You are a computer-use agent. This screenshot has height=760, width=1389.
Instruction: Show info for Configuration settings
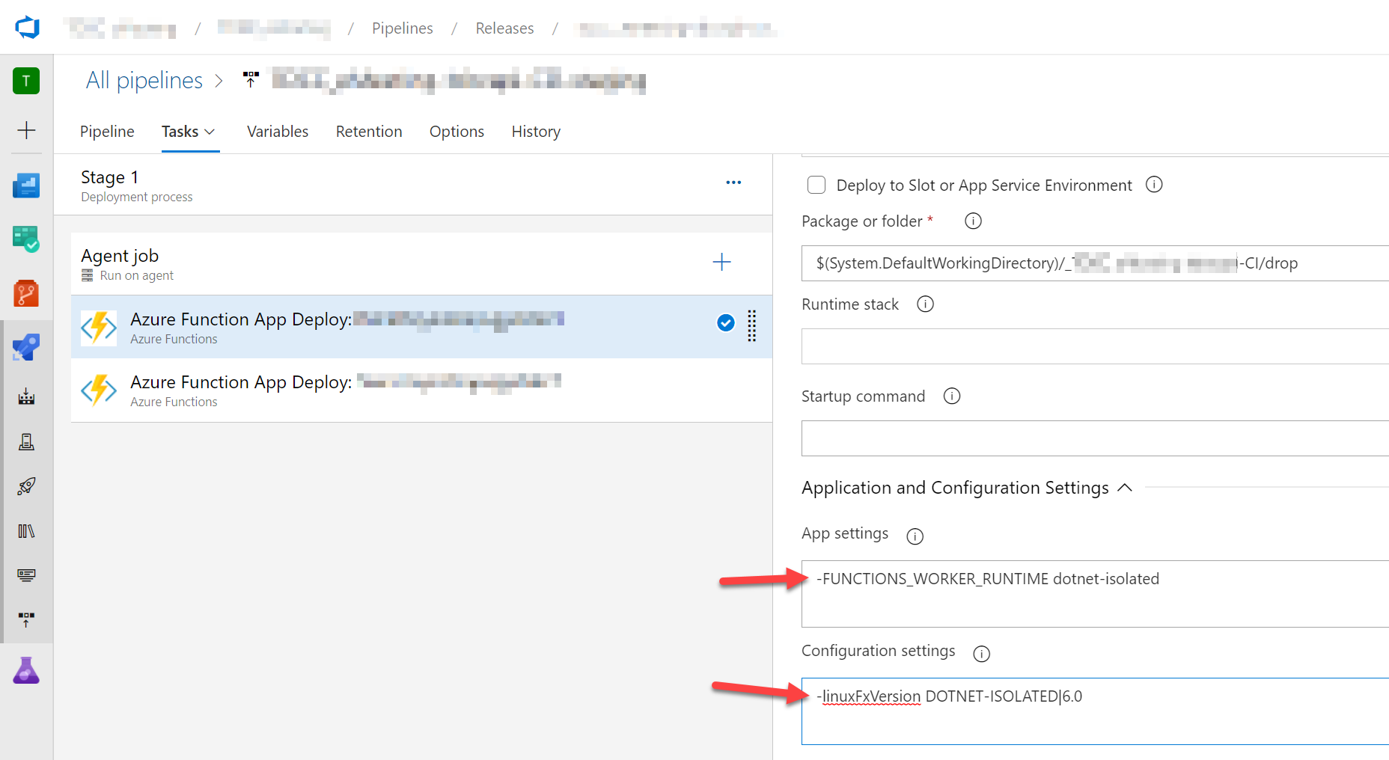pos(981,654)
